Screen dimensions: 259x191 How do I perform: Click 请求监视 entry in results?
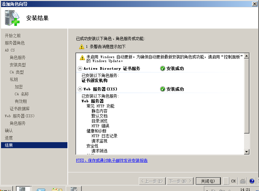[99, 141]
